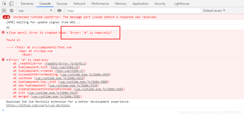Open the top JavaScript context dropdown
Image resolution: width=244 pixels, height=117 pixels.
35,11
